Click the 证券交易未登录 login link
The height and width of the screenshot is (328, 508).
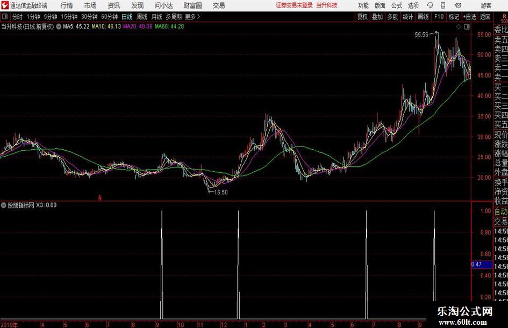point(294,5)
